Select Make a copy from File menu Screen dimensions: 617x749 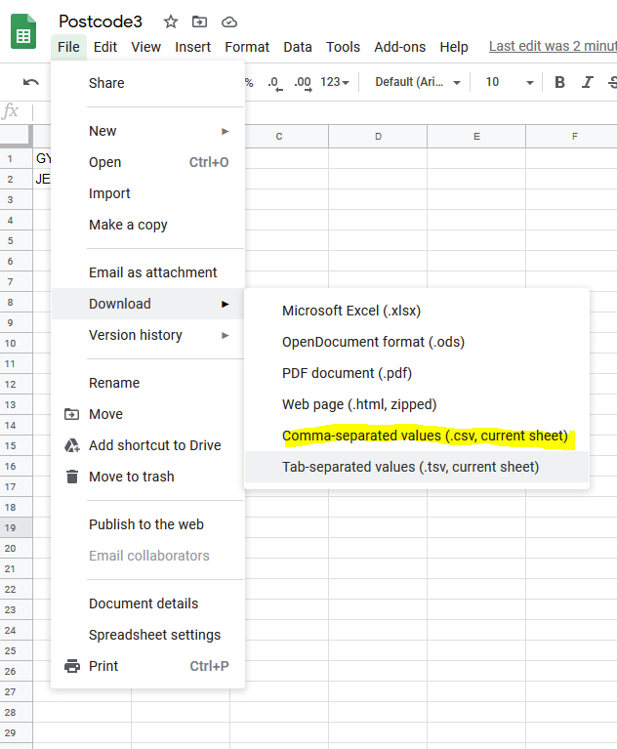(128, 225)
